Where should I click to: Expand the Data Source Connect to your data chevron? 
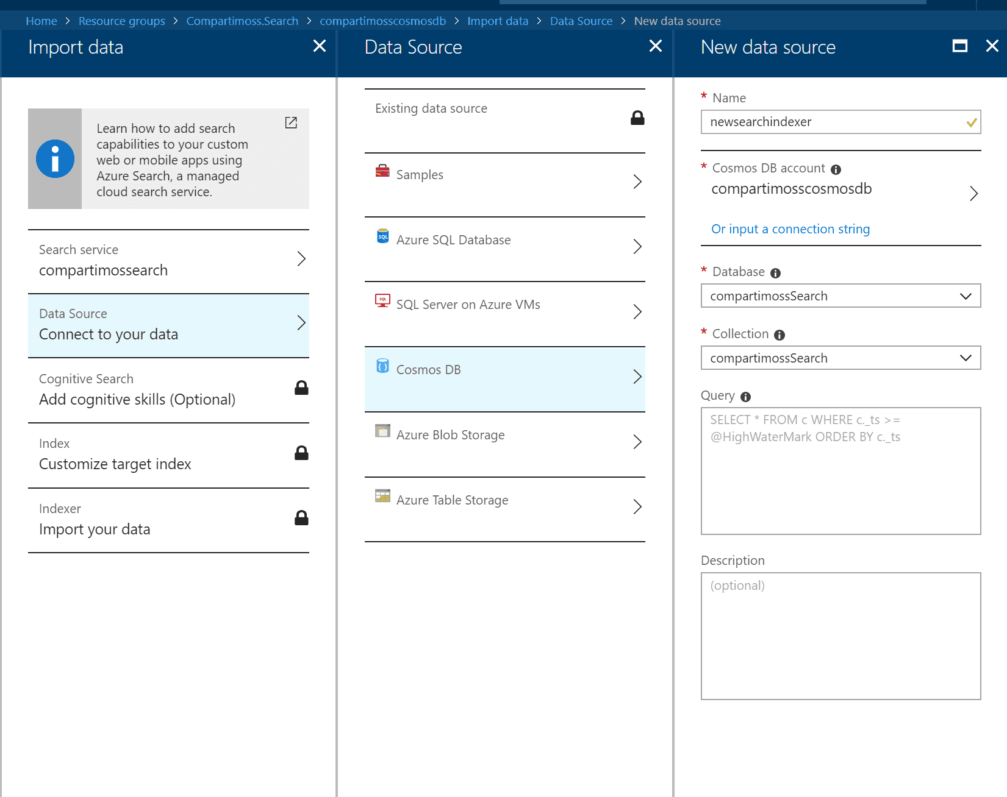(301, 323)
